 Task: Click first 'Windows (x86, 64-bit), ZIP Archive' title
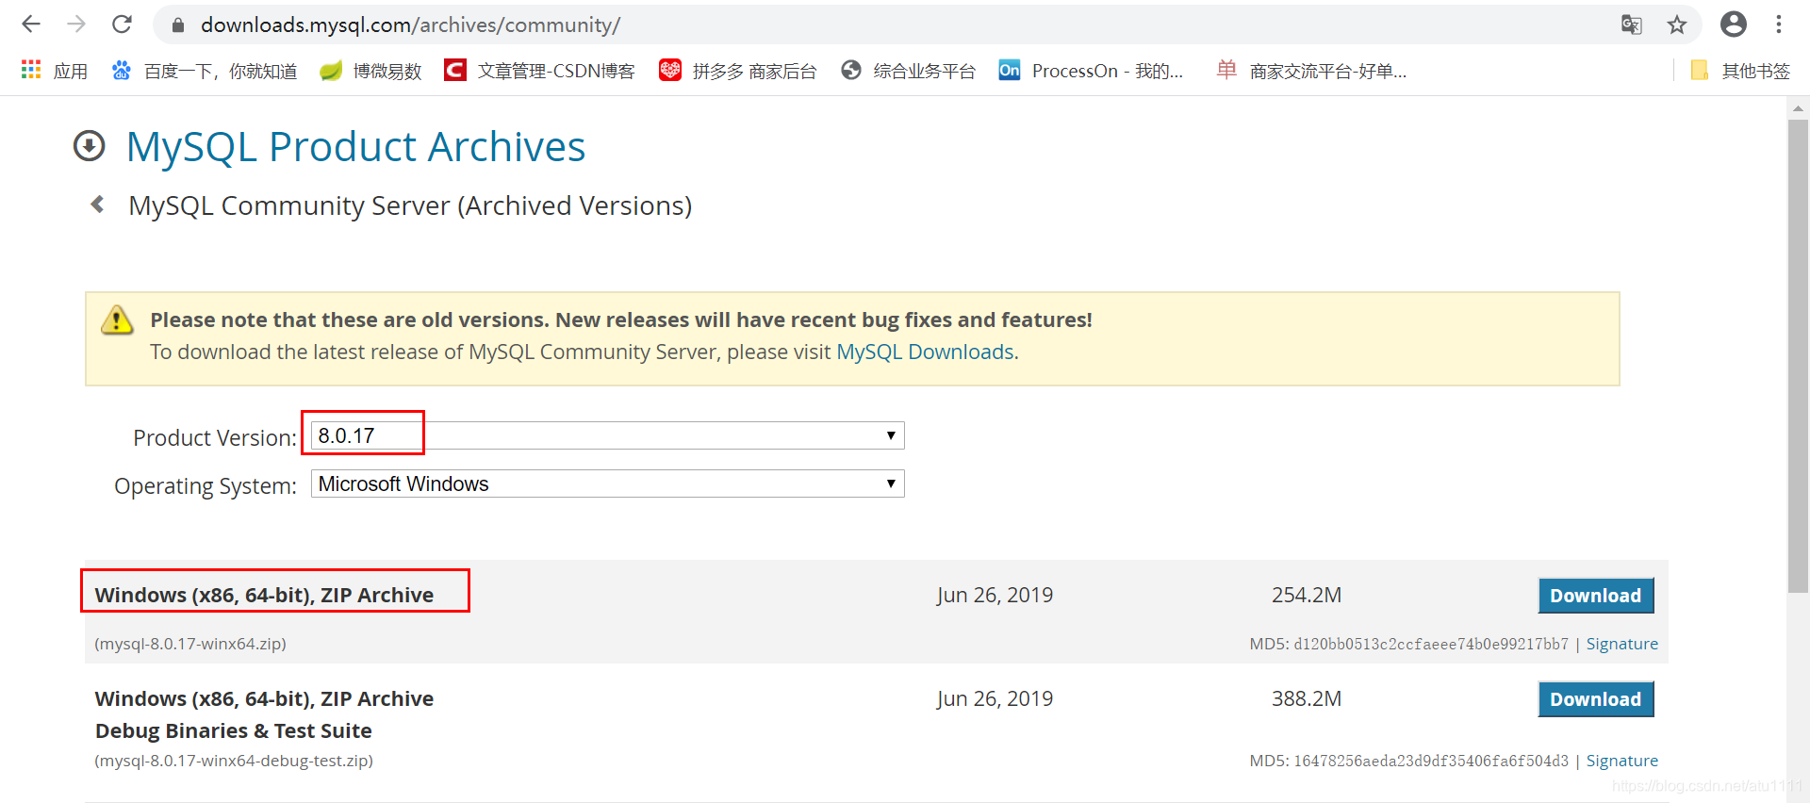click(264, 595)
